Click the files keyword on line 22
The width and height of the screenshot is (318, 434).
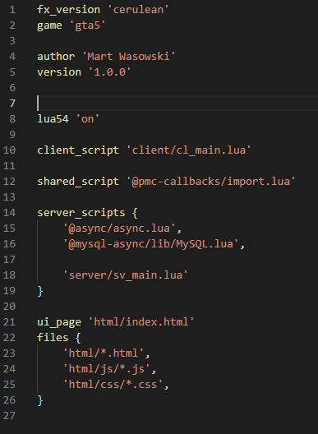point(53,337)
